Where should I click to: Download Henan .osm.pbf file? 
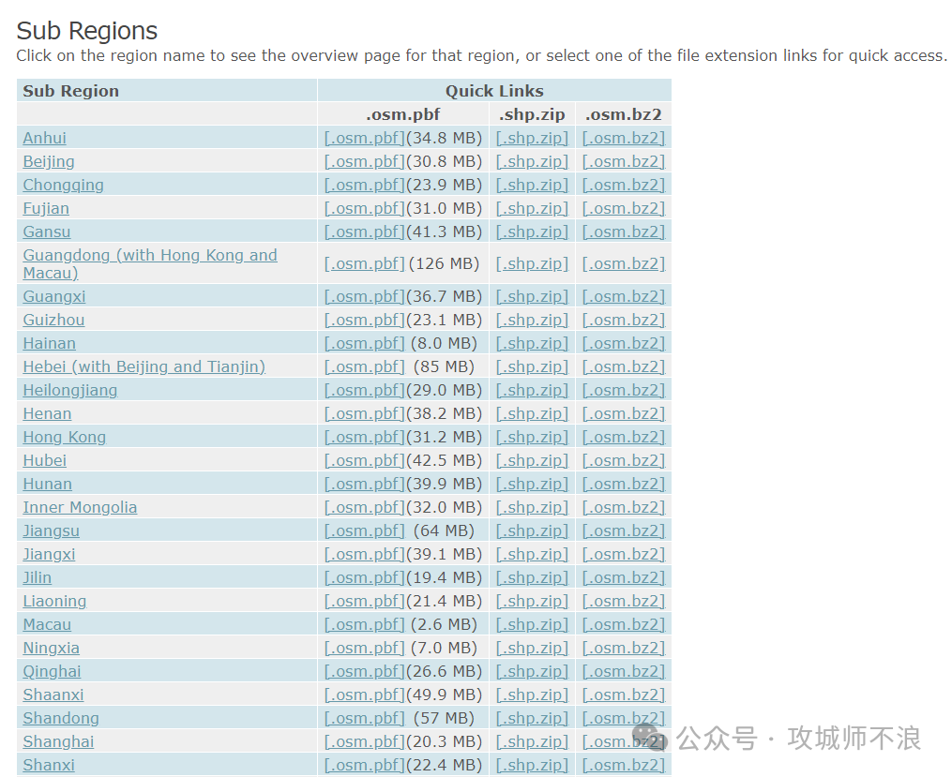tap(364, 414)
